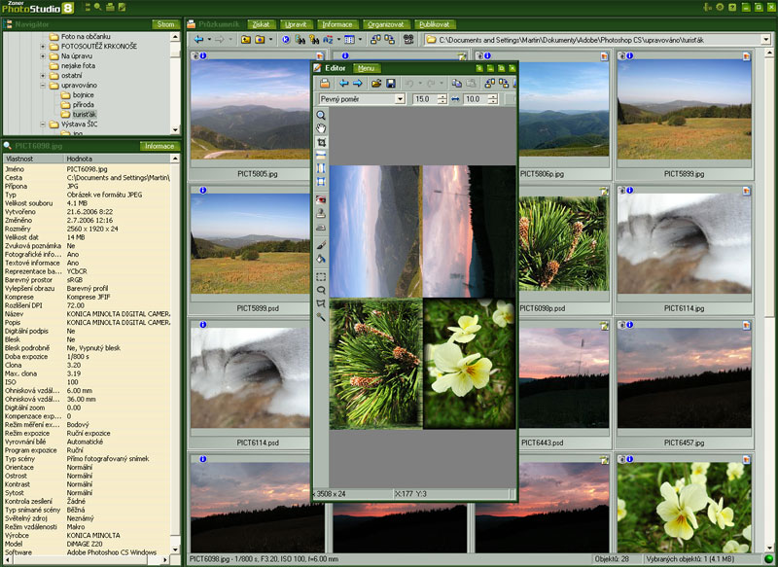778x567 pixels.
Task: Collapse the Výstava ŠIC folder
Action: point(43,124)
